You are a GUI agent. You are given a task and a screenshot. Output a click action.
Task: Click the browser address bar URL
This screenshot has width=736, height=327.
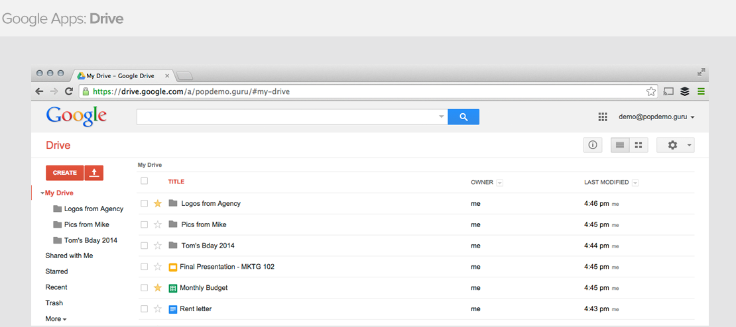pyautogui.click(x=191, y=91)
